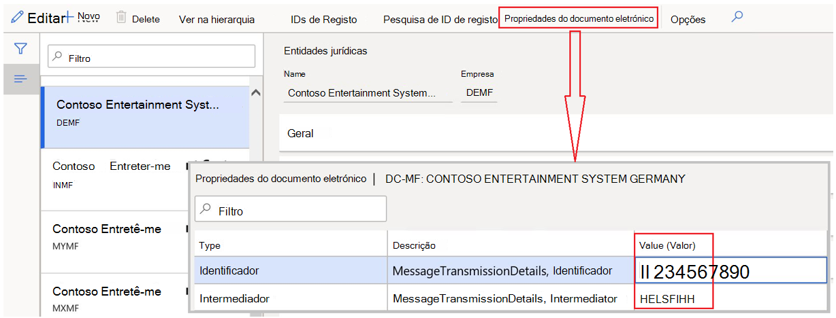Screen dimensions: 836x318
Task: Click the Editar pencil button
Action: [37, 18]
